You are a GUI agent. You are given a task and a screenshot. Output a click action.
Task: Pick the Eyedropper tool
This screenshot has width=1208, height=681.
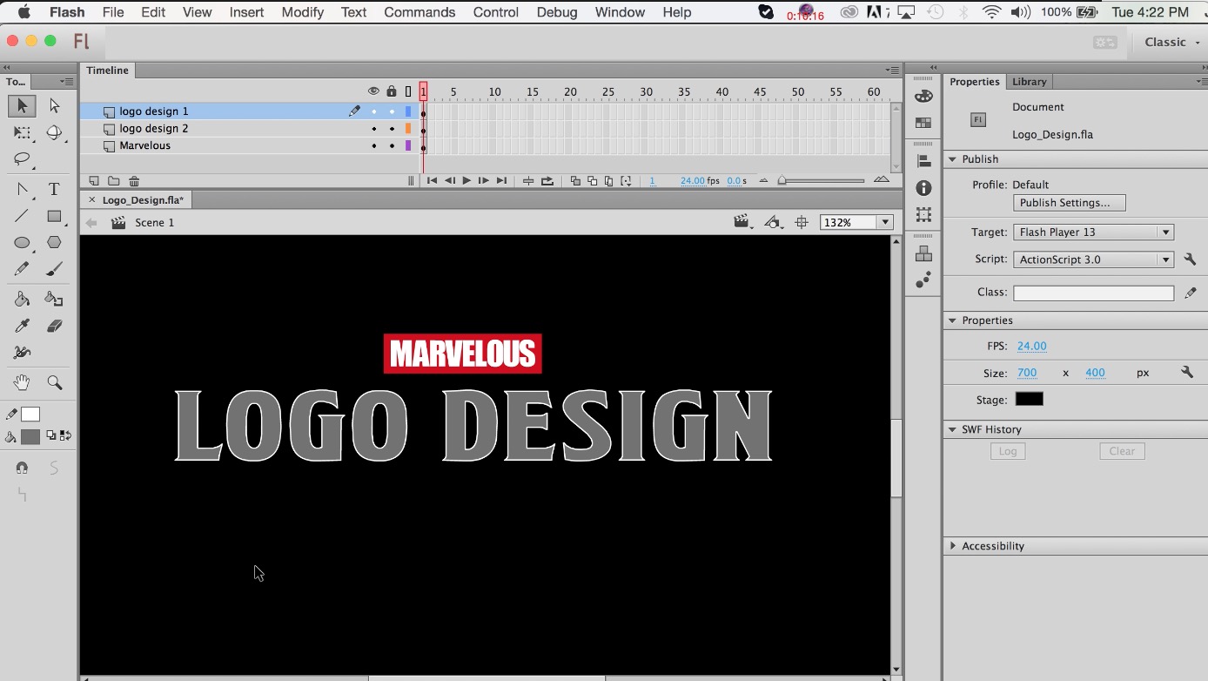(21, 325)
